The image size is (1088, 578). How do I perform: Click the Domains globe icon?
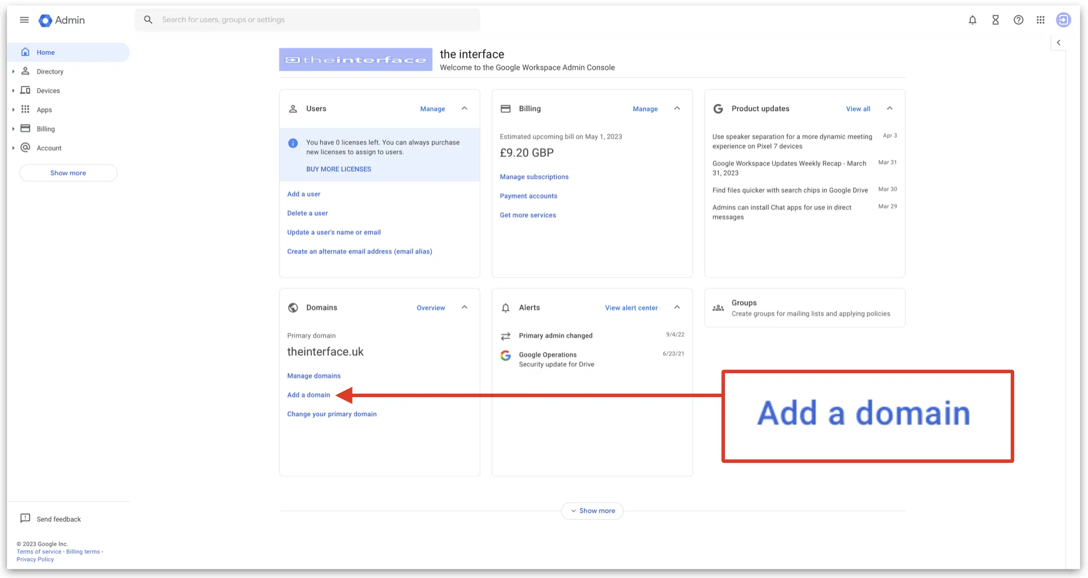[293, 307]
